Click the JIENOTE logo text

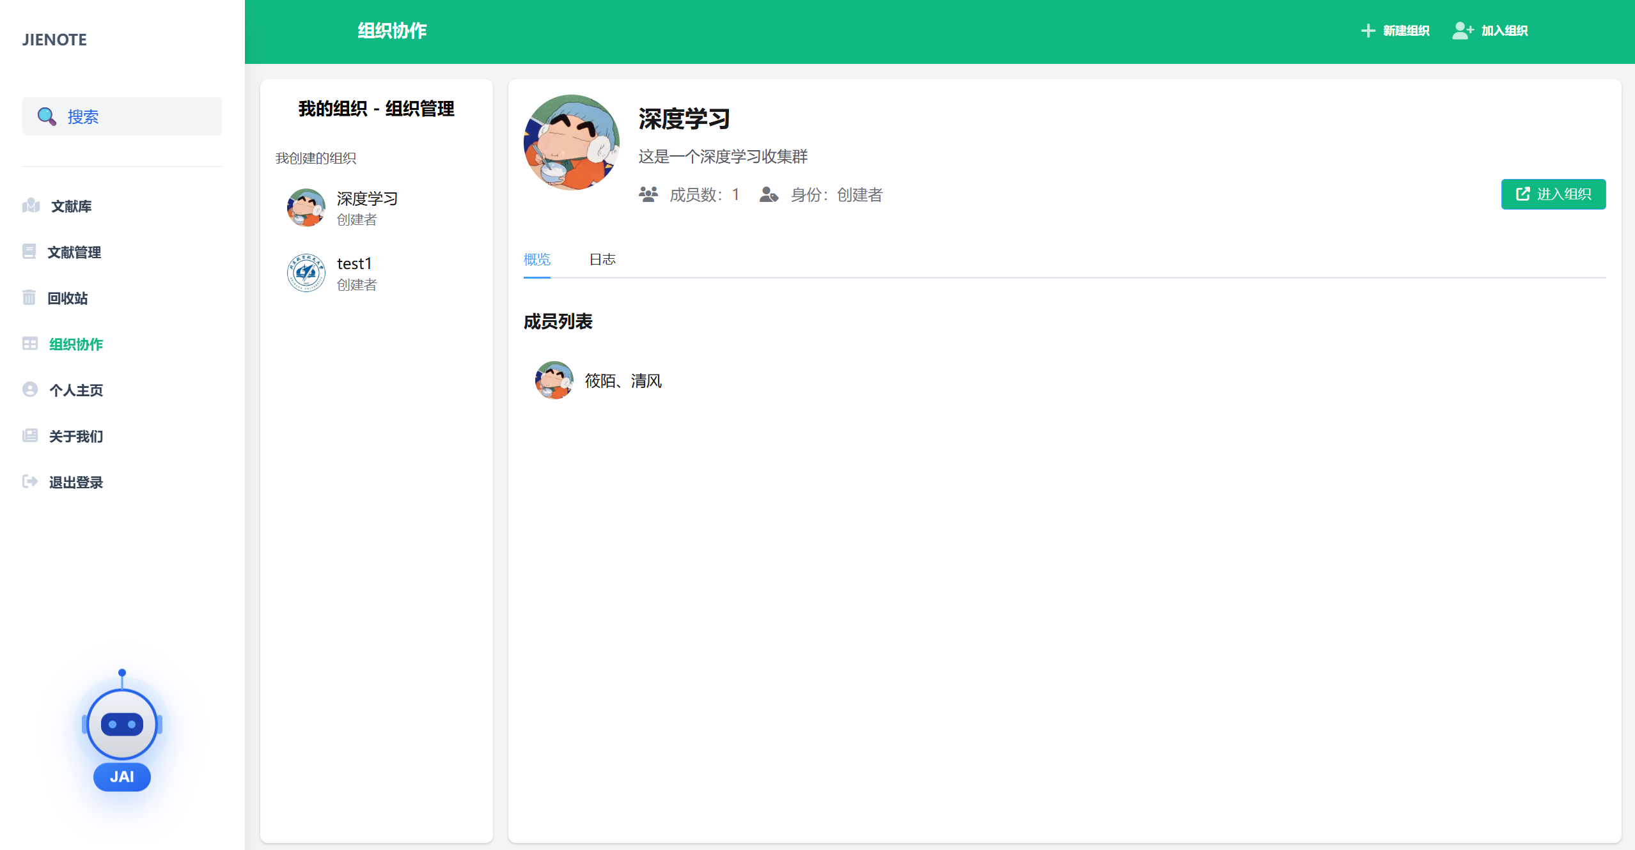[54, 40]
